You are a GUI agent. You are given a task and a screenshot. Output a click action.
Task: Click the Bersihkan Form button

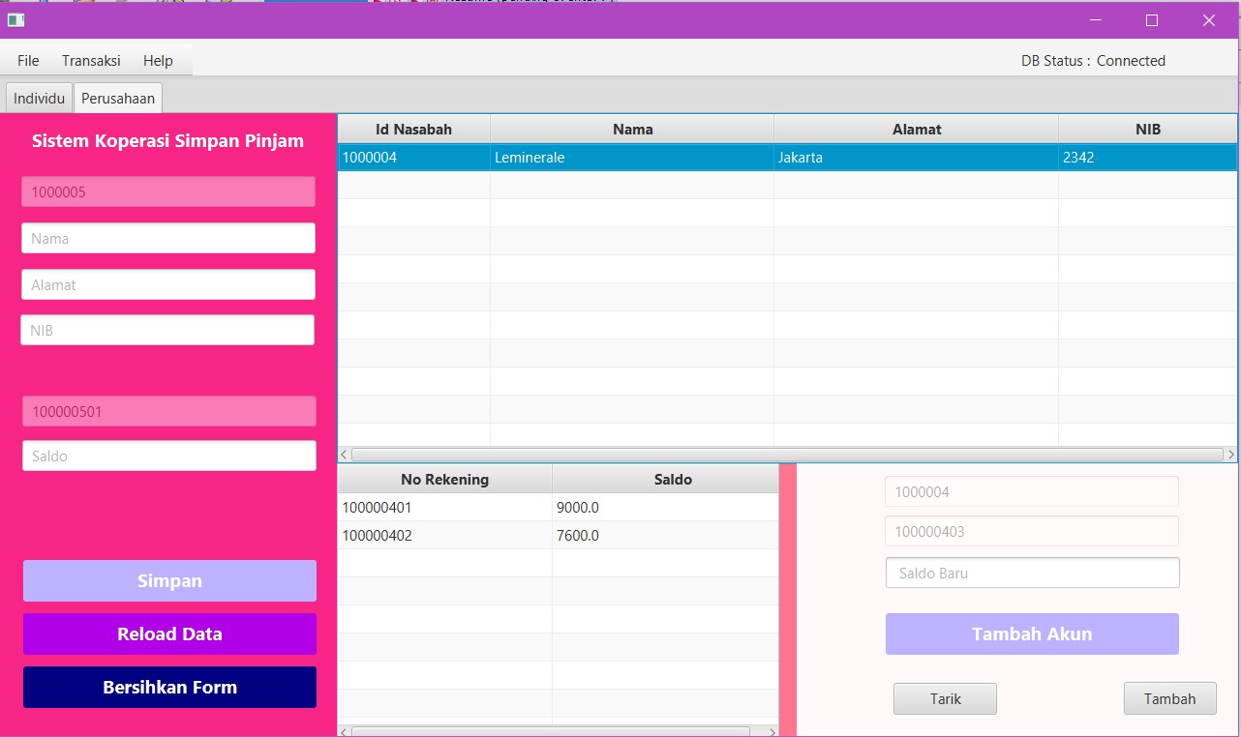pos(168,687)
